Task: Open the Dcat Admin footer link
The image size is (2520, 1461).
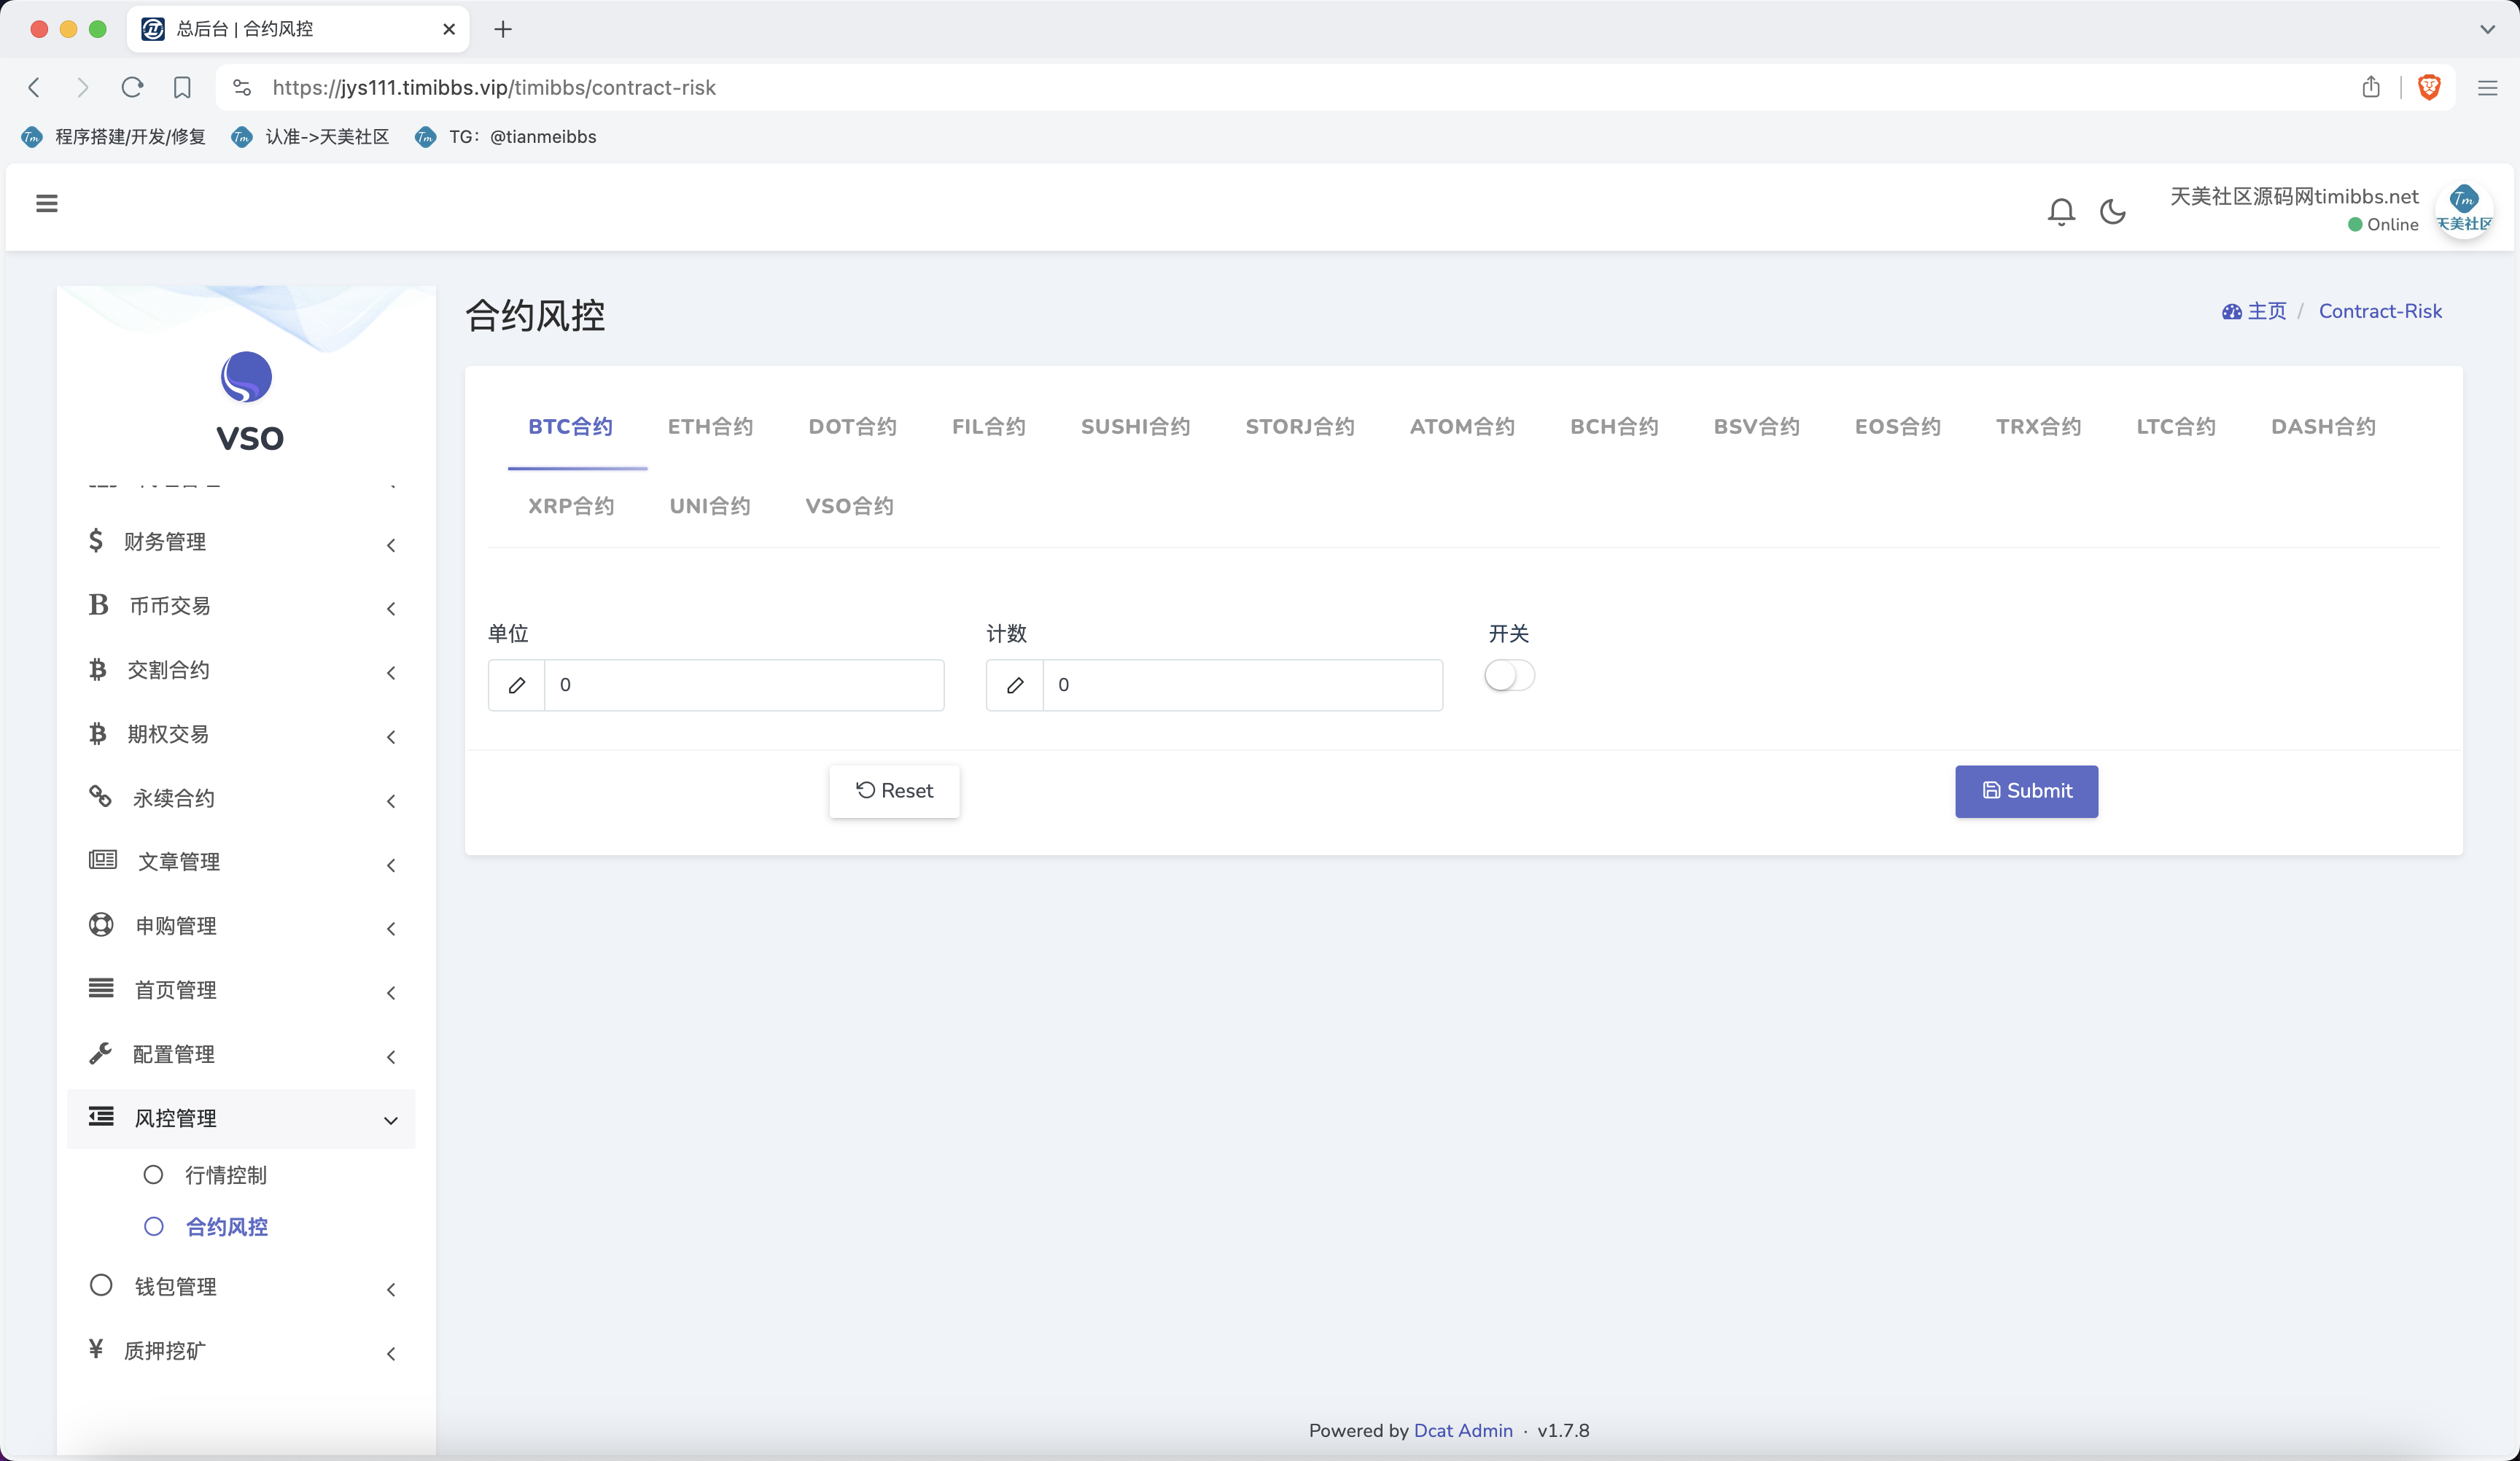Action: (1462, 1431)
